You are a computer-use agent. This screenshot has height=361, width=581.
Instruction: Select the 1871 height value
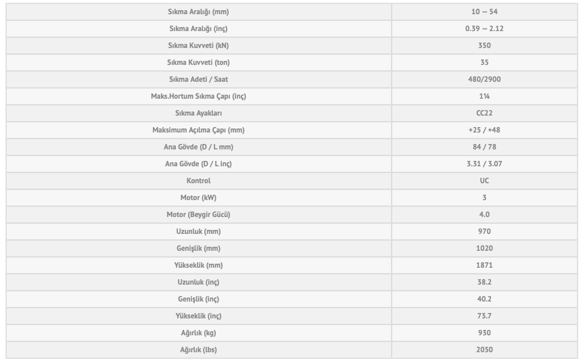point(484,266)
